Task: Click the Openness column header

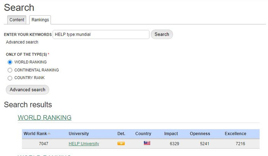Action: [200, 133]
